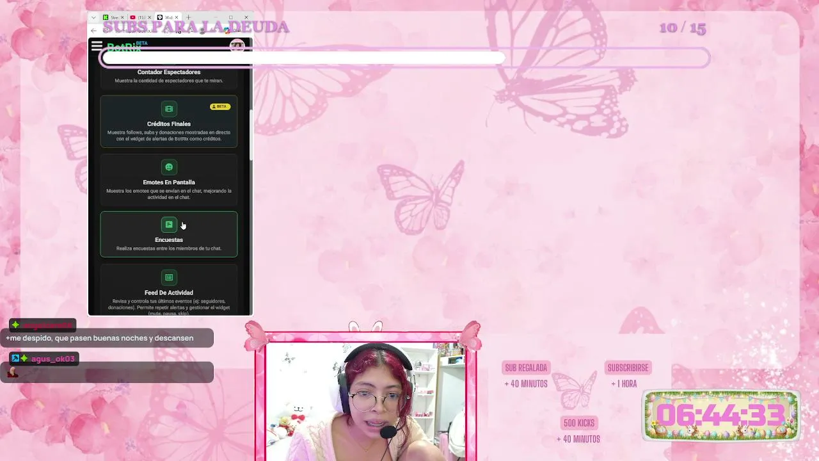Click the 06:44:33 countdown timer
The width and height of the screenshot is (819, 461).
coord(721,416)
